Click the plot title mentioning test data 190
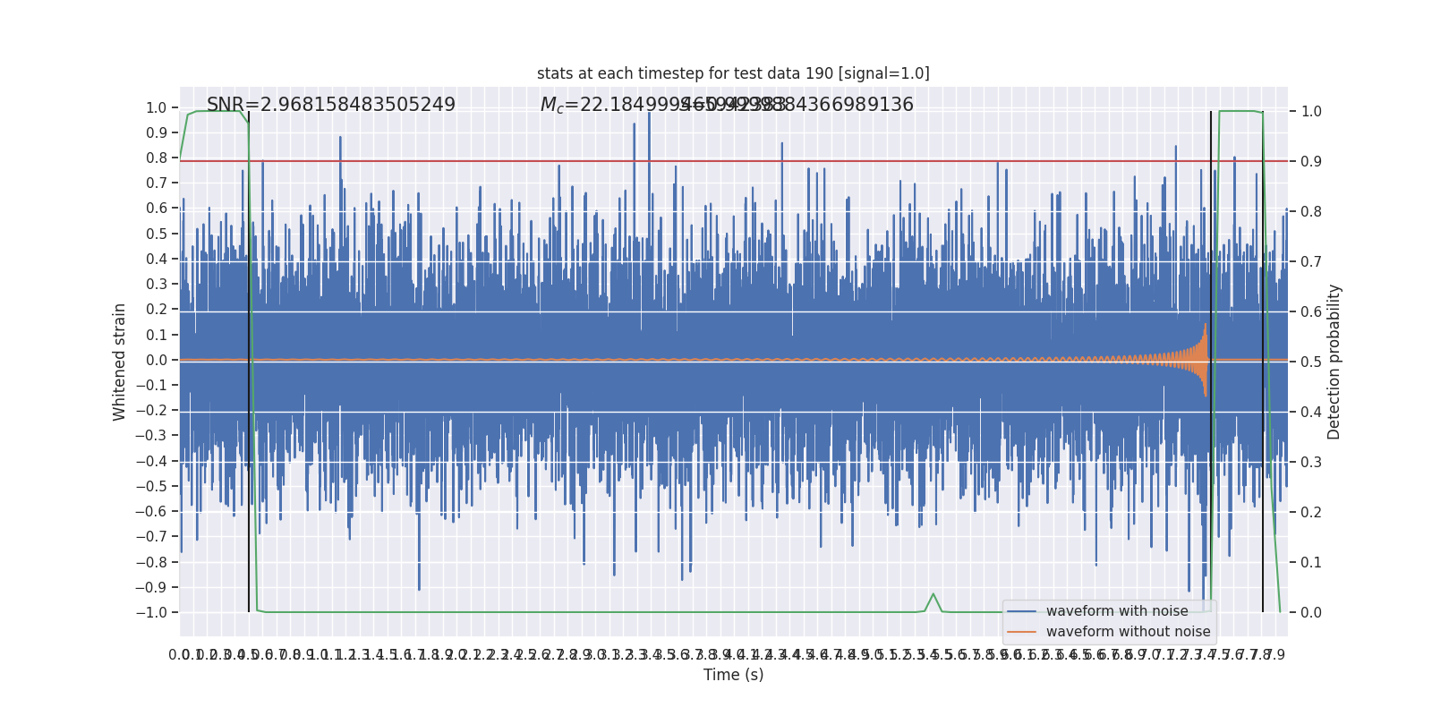 click(733, 73)
